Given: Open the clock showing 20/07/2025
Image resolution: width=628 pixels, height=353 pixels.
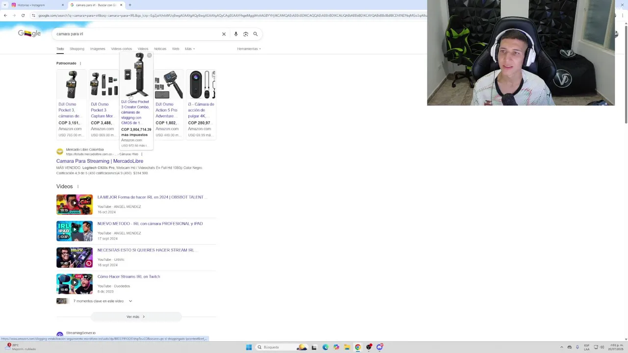Looking at the screenshot, I should (x=616, y=347).
